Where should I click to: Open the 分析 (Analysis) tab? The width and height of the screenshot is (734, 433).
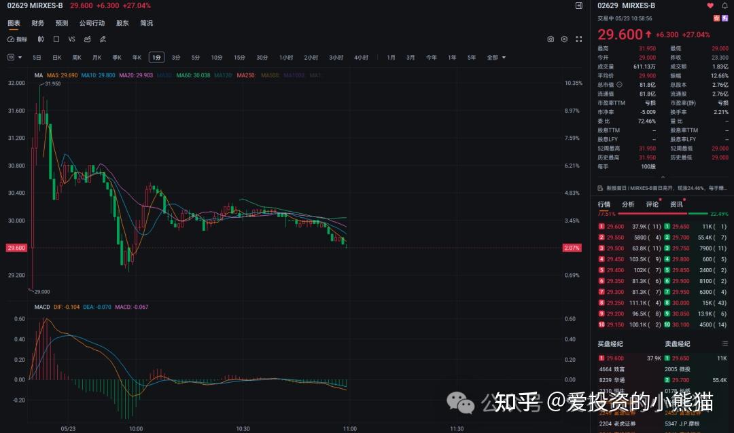tap(628, 204)
